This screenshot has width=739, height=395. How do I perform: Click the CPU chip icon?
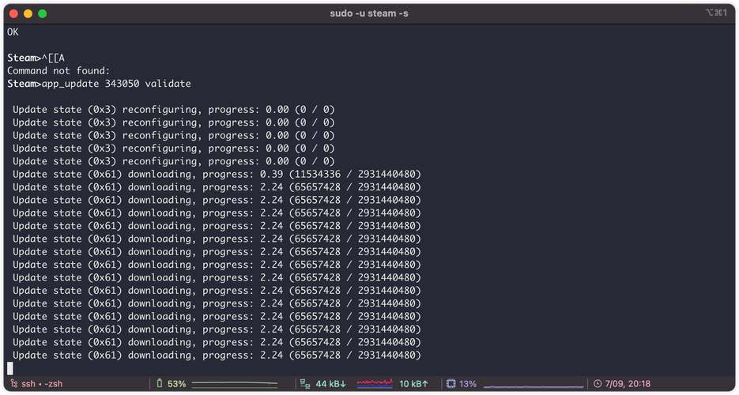[x=451, y=384]
